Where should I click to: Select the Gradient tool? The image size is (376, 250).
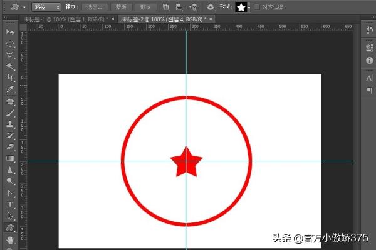tap(10, 158)
